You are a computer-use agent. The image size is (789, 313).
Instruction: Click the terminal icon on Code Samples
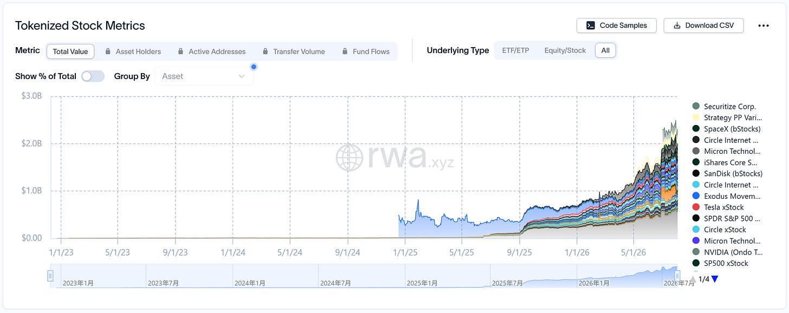point(590,25)
